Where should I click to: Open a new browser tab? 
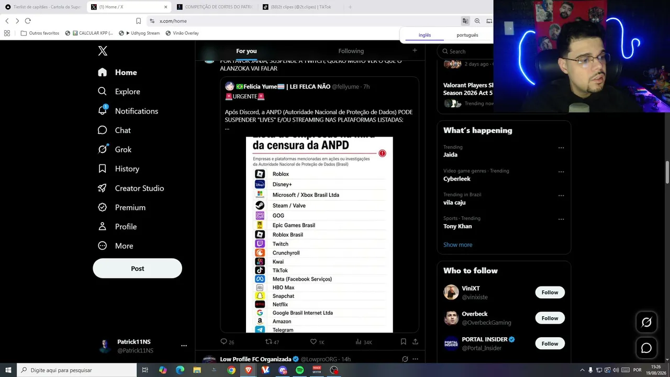350,7
